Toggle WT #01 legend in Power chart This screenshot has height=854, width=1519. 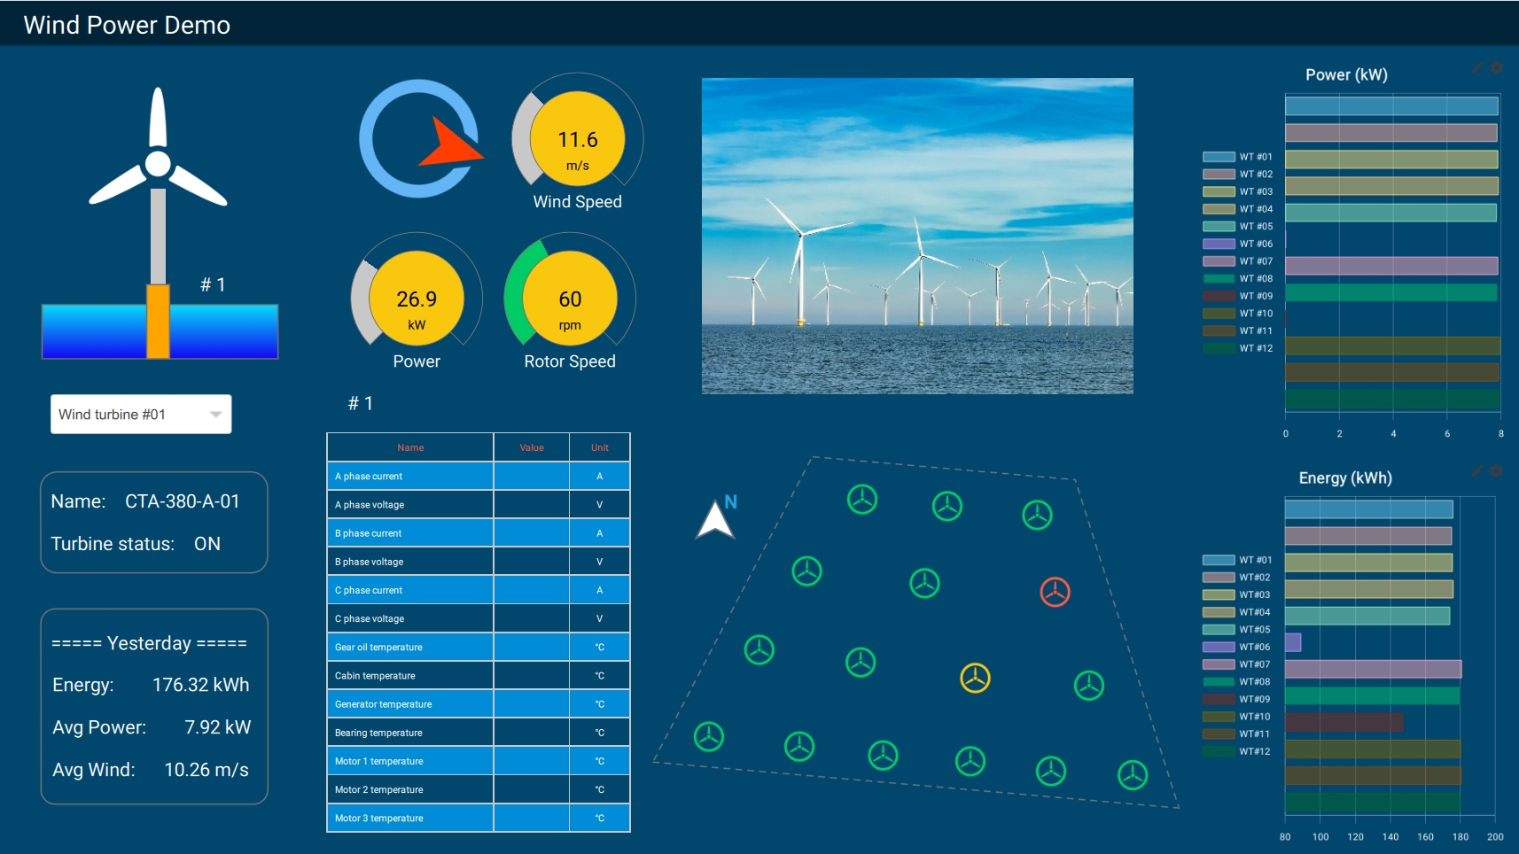(x=1238, y=157)
